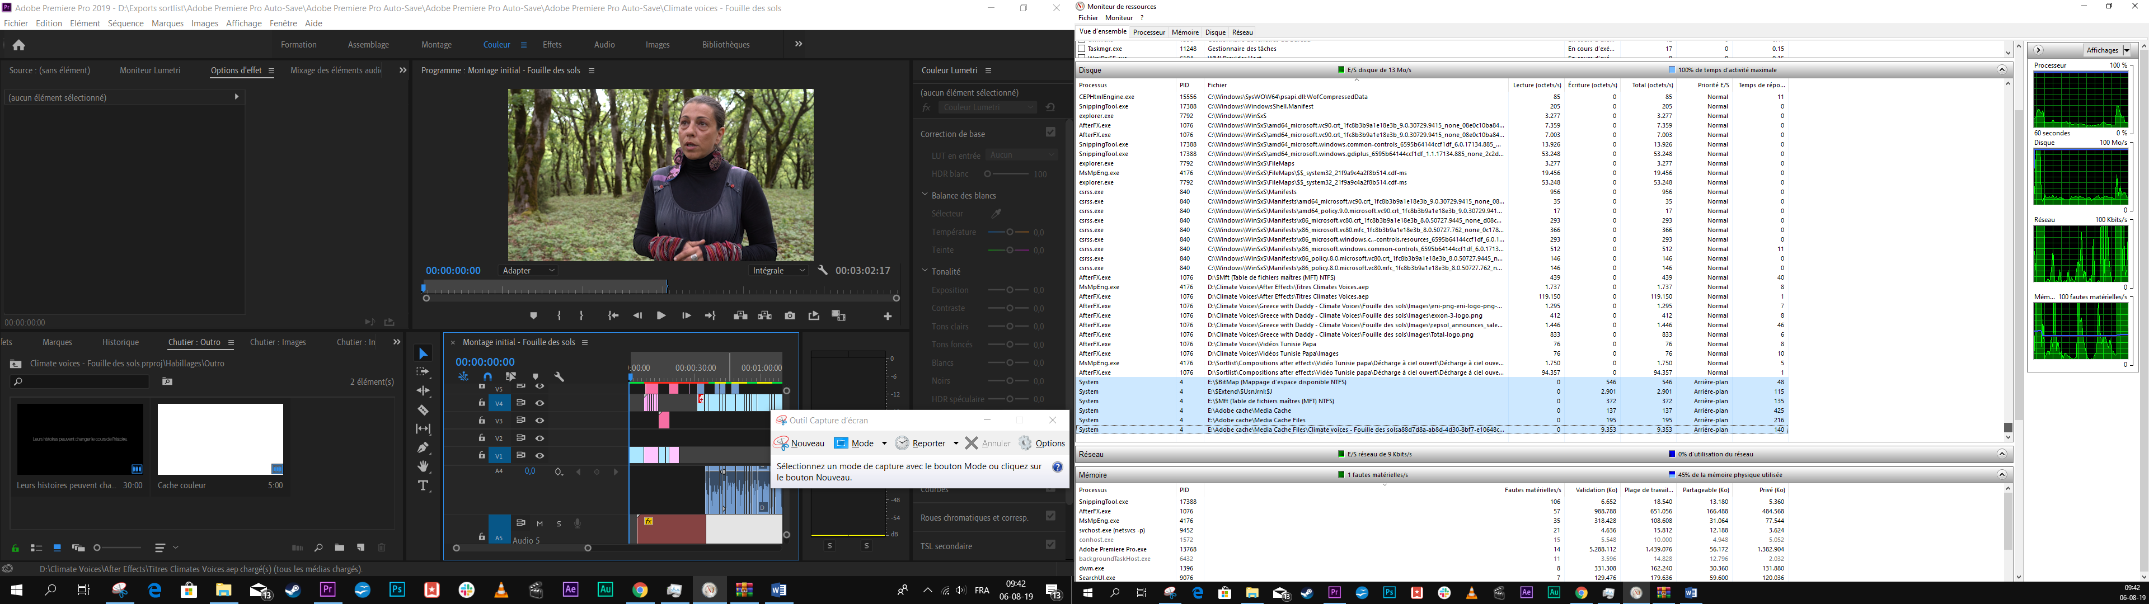Mark Out point in Program monitor
Screen dimensions: 2149x604
pyautogui.click(x=581, y=316)
